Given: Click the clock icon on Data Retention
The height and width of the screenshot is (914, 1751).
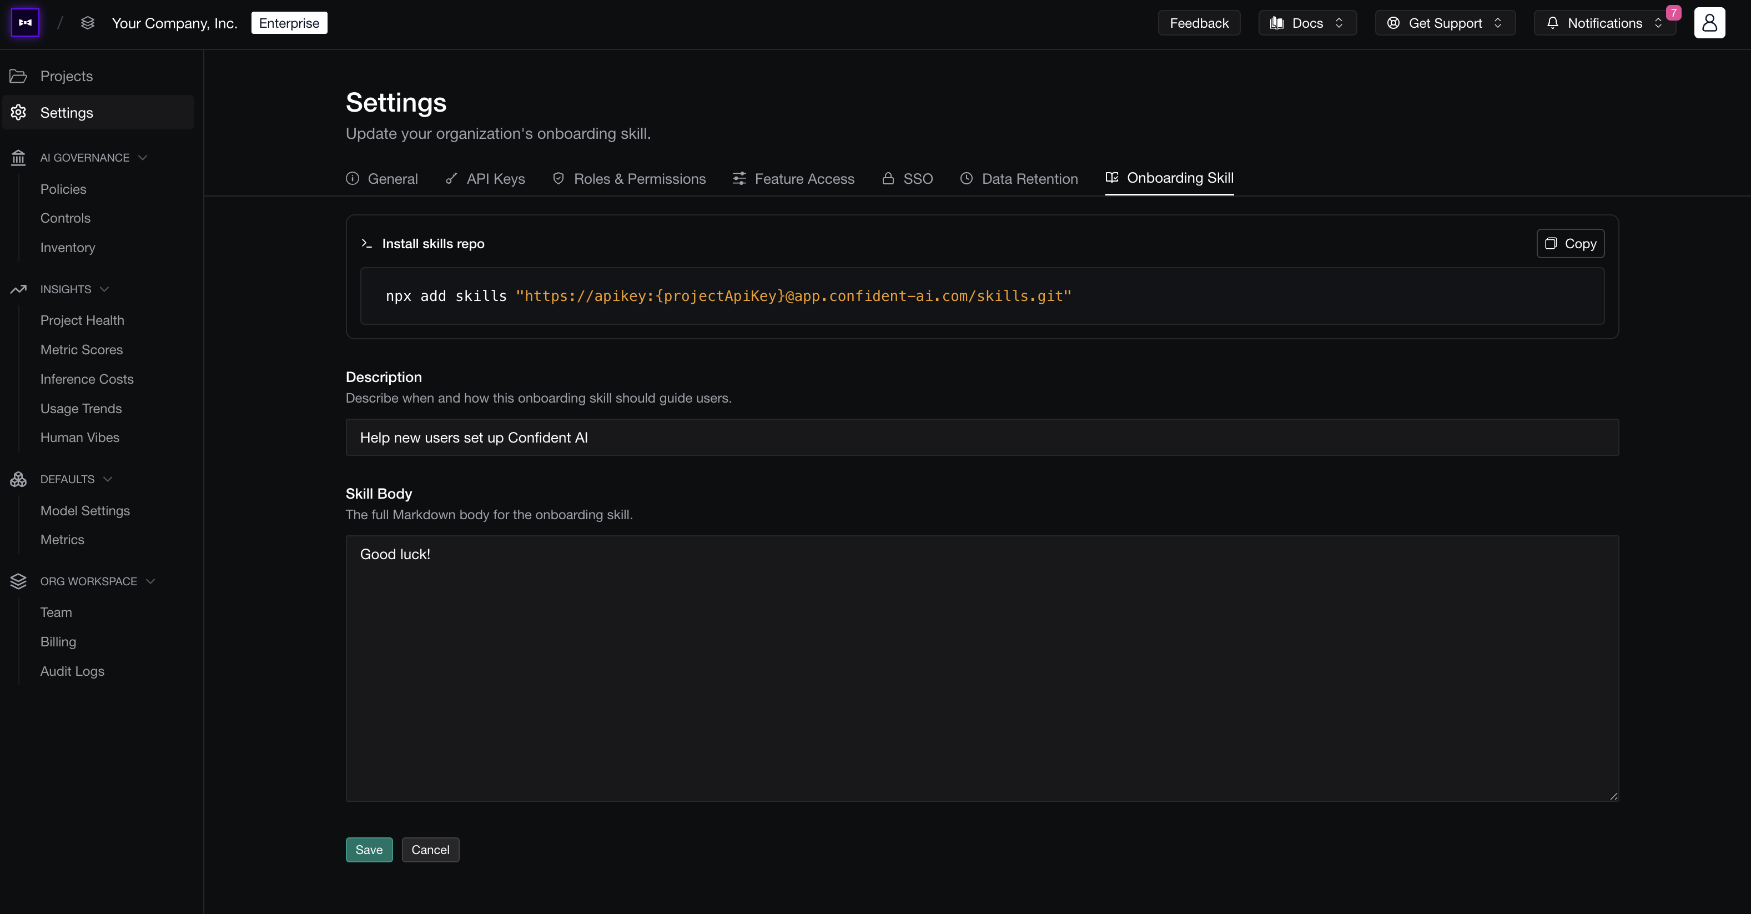Looking at the screenshot, I should [966, 178].
